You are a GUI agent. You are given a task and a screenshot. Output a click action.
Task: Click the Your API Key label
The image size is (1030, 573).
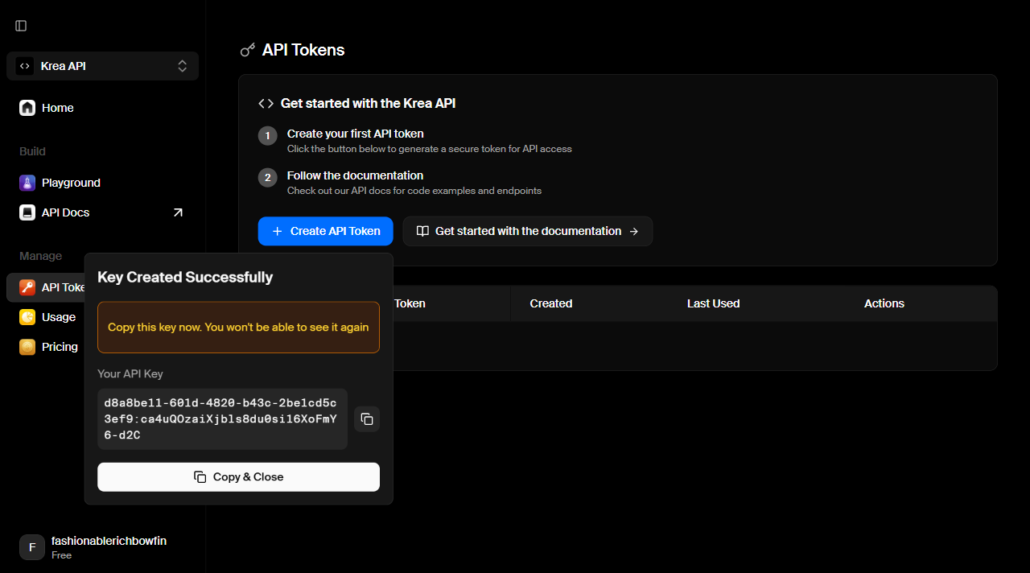(130, 373)
